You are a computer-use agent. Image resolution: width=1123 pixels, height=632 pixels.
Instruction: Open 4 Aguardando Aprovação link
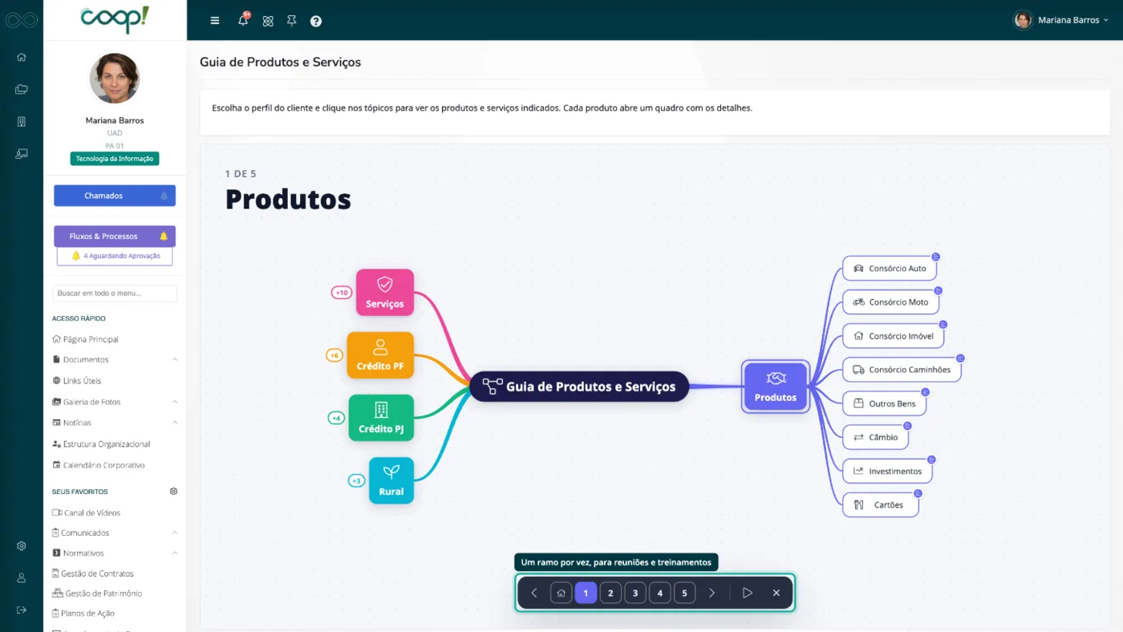115,256
